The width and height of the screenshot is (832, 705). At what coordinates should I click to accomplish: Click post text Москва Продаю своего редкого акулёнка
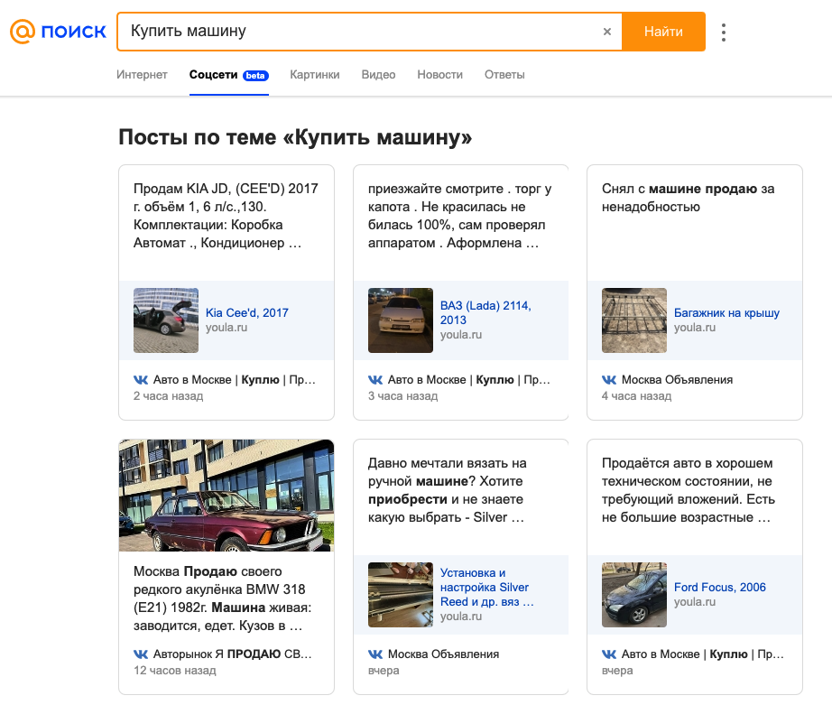pyautogui.click(x=223, y=598)
